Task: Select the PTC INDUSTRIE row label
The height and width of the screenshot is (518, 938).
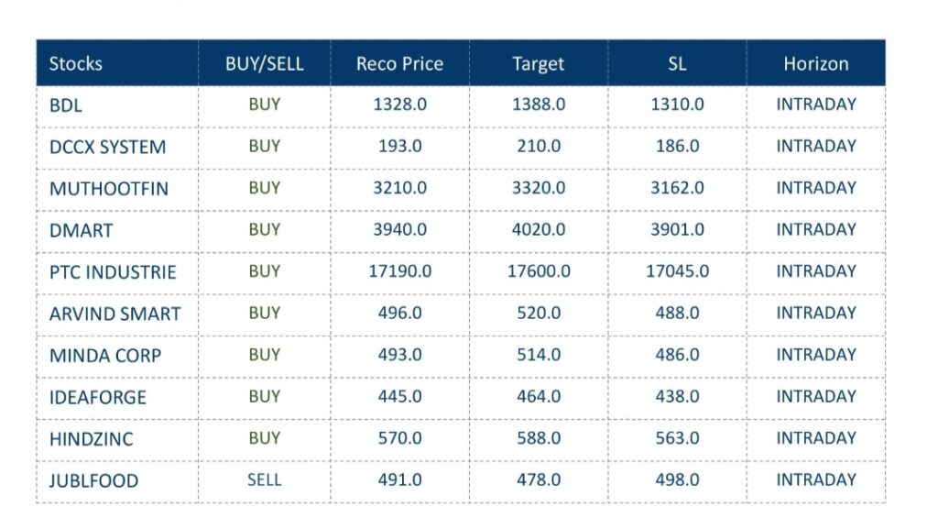Action: [x=113, y=272]
